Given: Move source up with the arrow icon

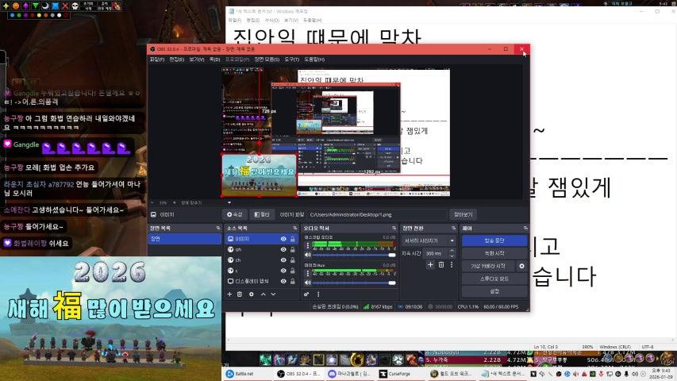Looking at the screenshot, I should [263, 294].
